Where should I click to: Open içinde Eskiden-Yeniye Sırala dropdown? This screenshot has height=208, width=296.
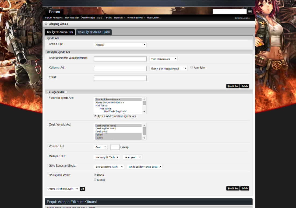pos(145,167)
